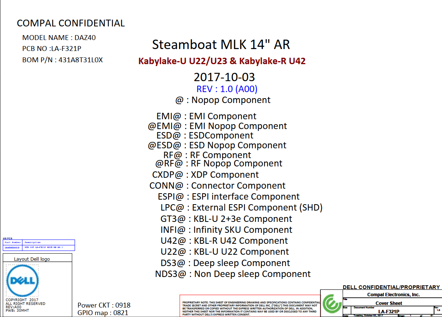The height and width of the screenshot is (317, 442).
Task: Click 'DELL CONFIDENTIAL/PROPRIETARY' heading
Action: coord(391,287)
